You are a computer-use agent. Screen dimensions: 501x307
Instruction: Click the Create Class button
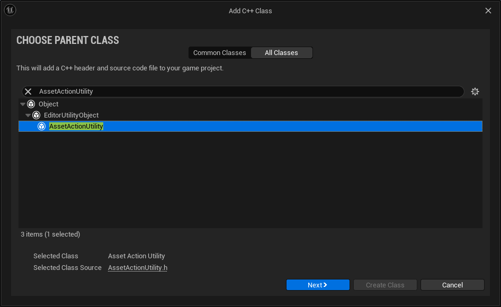point(385,285)
